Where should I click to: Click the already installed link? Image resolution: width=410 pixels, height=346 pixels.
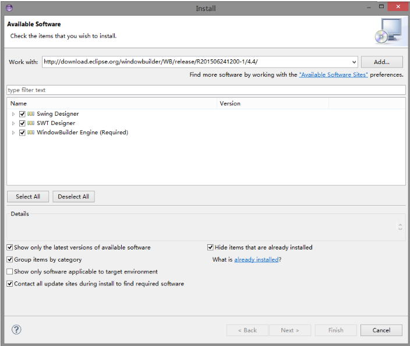(256, 259)
